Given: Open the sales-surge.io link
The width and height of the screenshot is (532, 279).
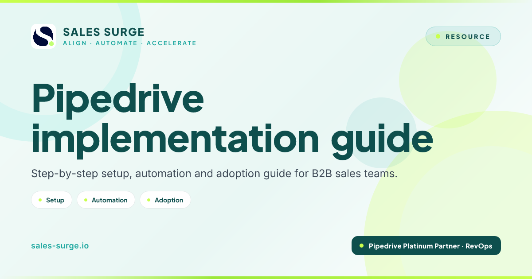Looking at the screenshot, I should coord(60,245).
